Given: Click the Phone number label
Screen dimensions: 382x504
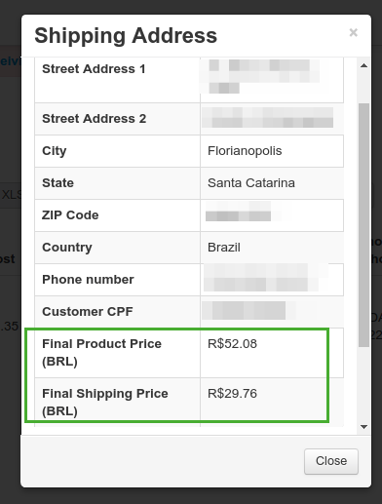Looking at the screenshot, I should [x=88, y=280].
